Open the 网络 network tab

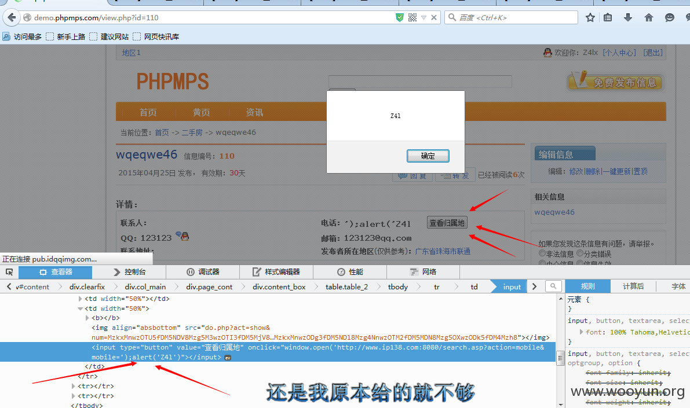[424, 272]
